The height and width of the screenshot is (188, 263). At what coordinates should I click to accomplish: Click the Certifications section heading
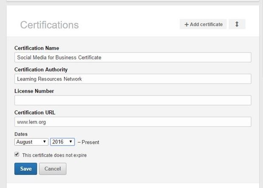click(x=49, y=25)
